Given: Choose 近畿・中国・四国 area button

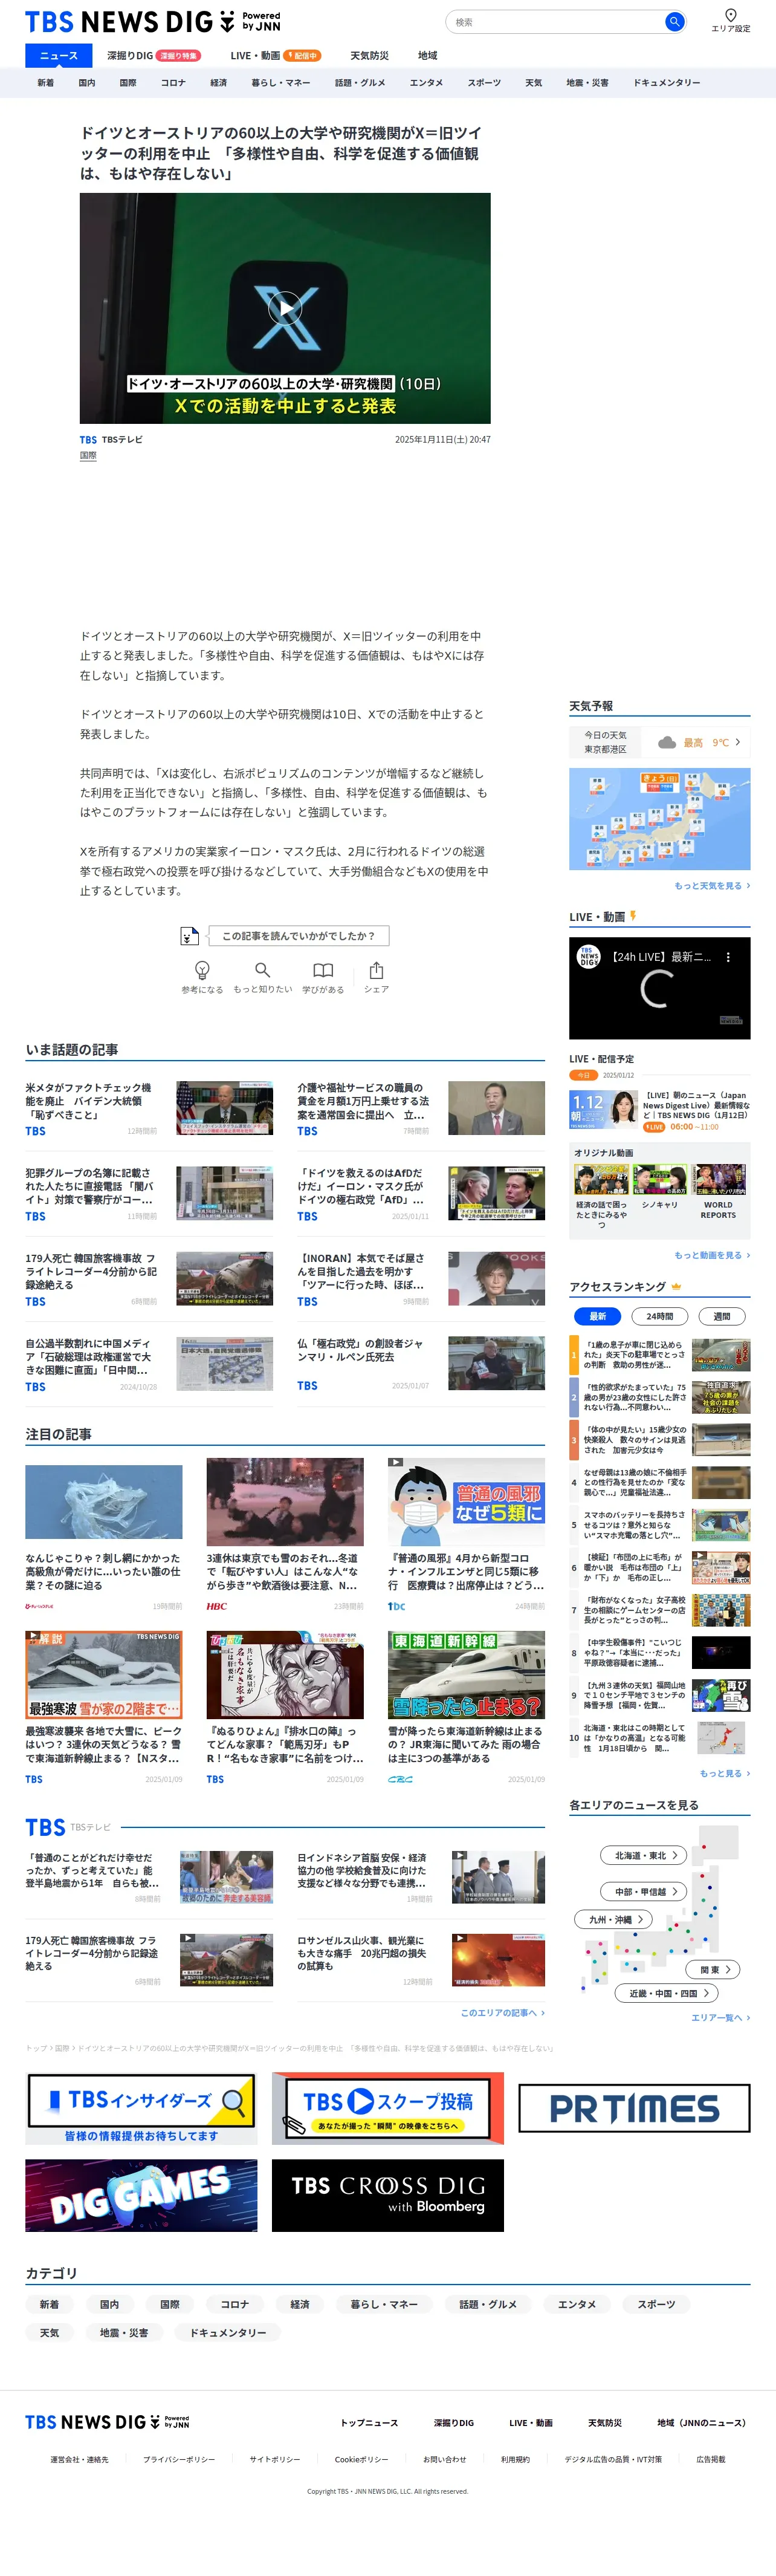Looking at the screenshot, I should click(666, 1993).
